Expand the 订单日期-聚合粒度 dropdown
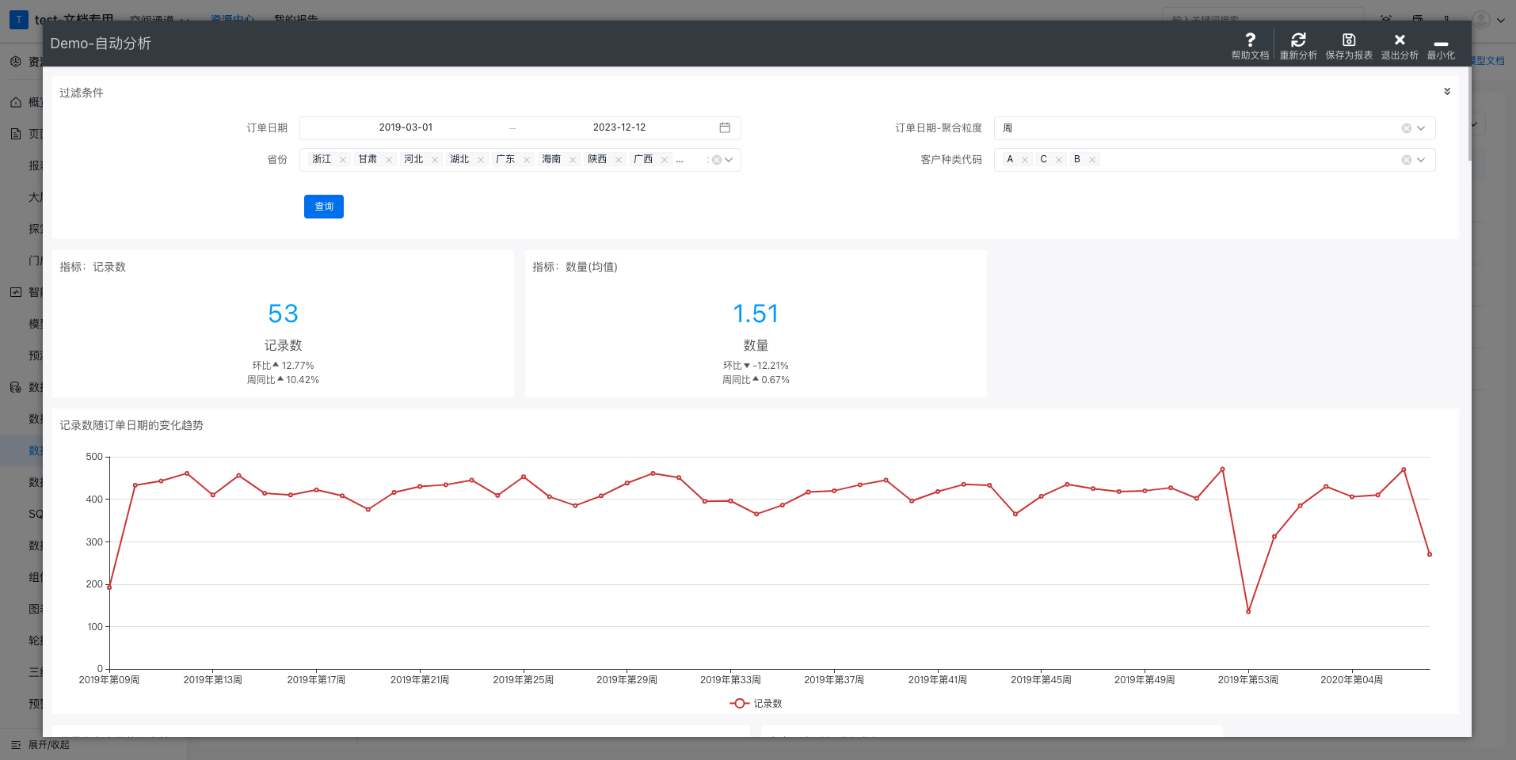The width and height of the screenshot is (1516, 760). (1421, 128)
